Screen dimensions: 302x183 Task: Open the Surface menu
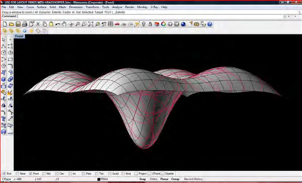point(41,7)
